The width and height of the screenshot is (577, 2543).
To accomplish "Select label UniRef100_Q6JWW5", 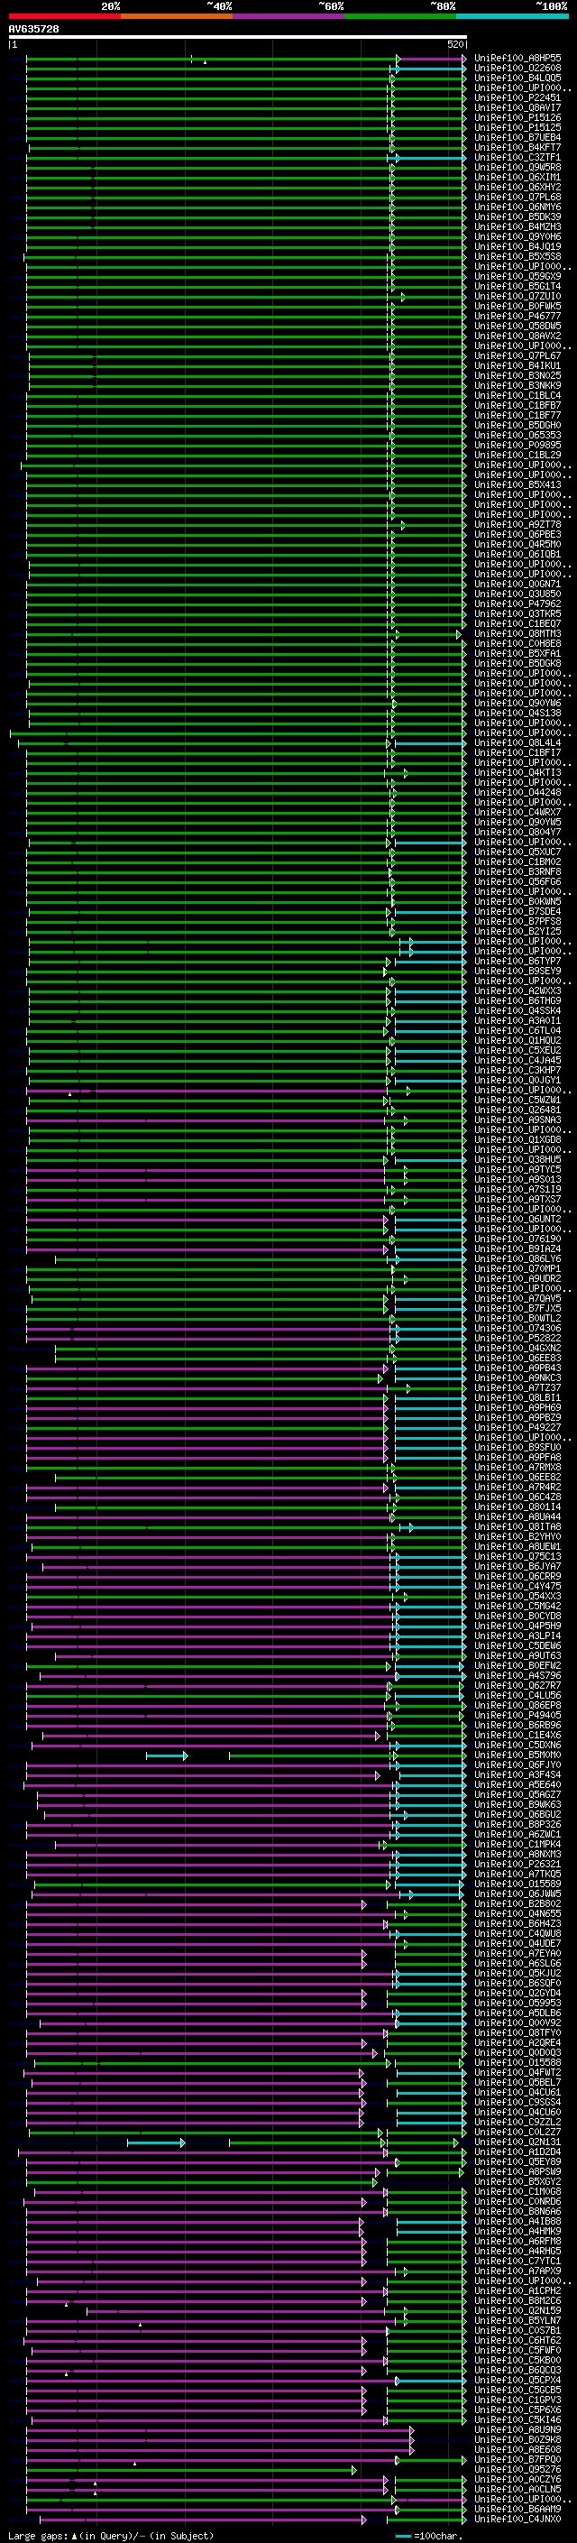I will coord(517,1893).
